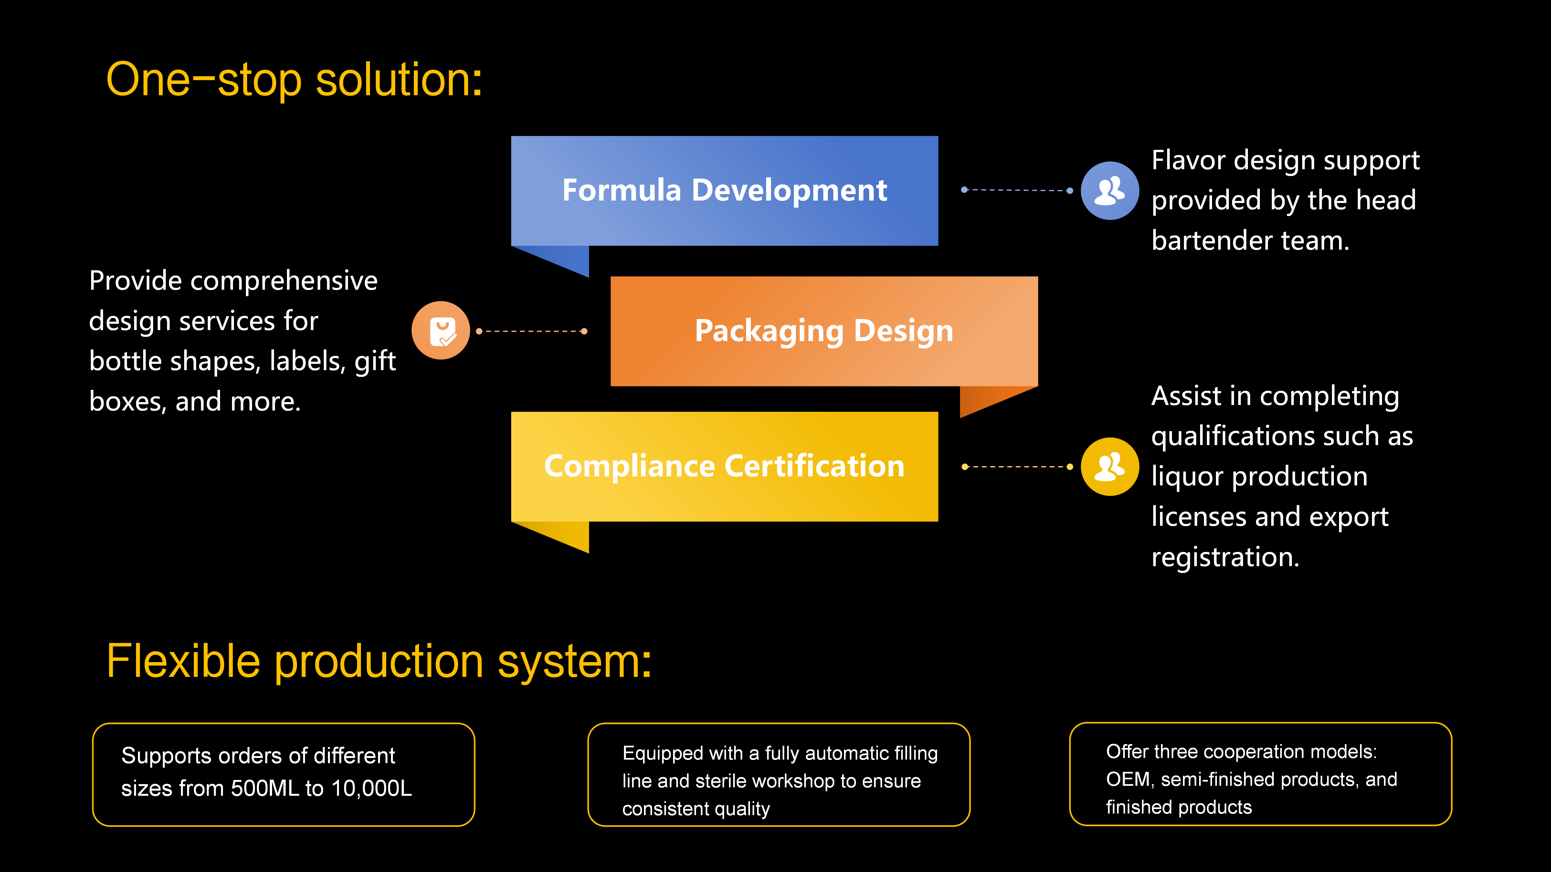Click the Flexible production system heading
The height and width of the screenshot is (872, 1551).
point(379,661)
